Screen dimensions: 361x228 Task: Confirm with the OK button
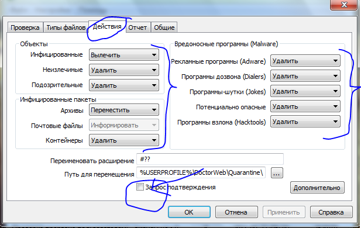pyautogui.click(x=189, y=212)
